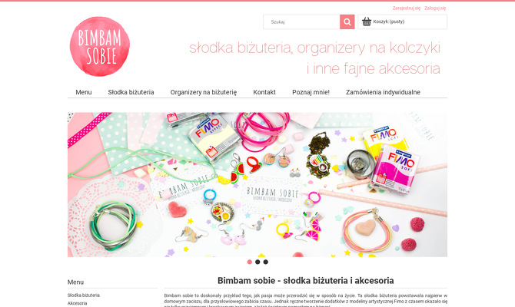Image resolution: width=515 pixels, height=307 pixels.
Task: Click the słodka biżuteria slogan banner
Action: pyautogui.click(x=314, y=58)
